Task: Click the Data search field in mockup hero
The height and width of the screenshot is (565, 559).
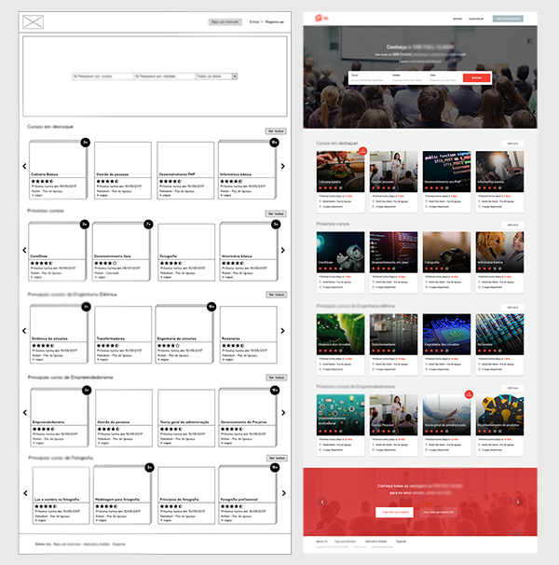Action: tap(444, 77)
